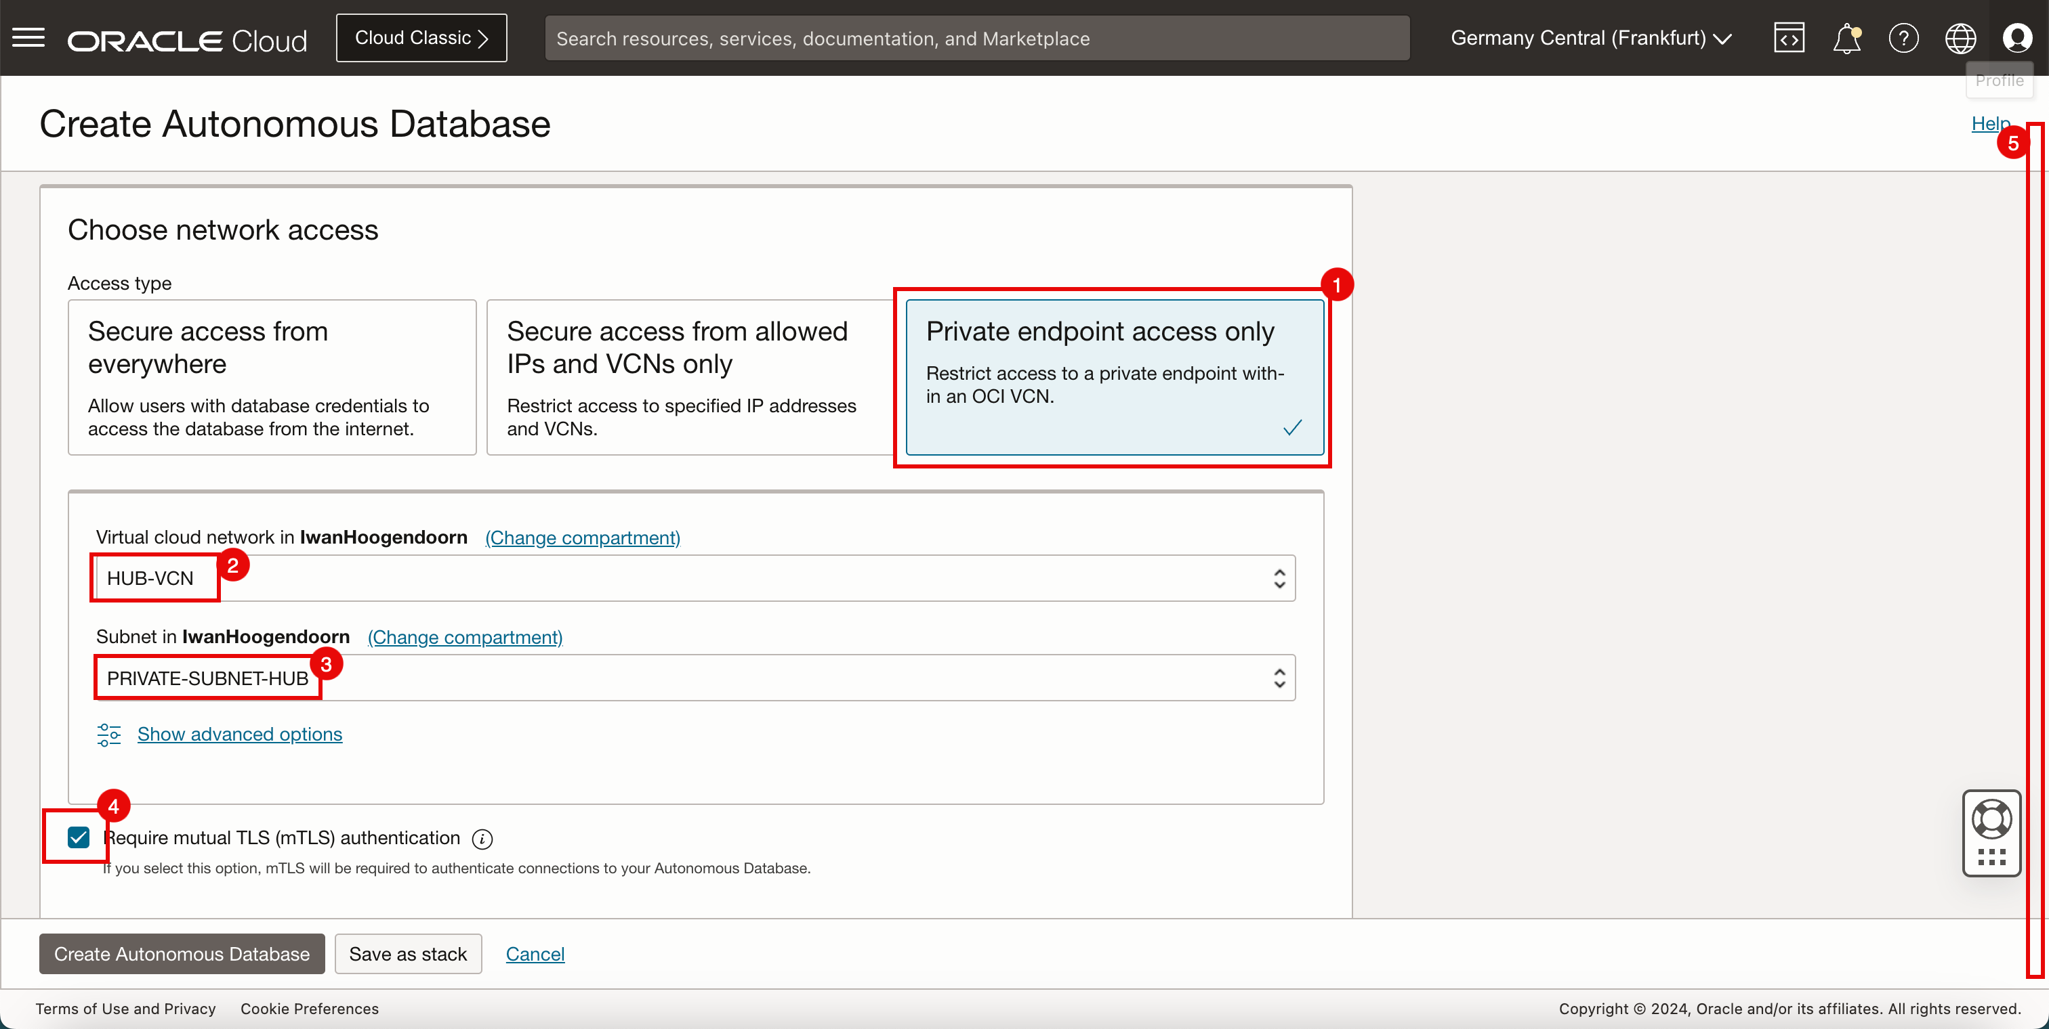This screenshot has width=2049, height=1029.
Task: Open Cloud Shell developer tools icon
Action: click(1788, 38)
